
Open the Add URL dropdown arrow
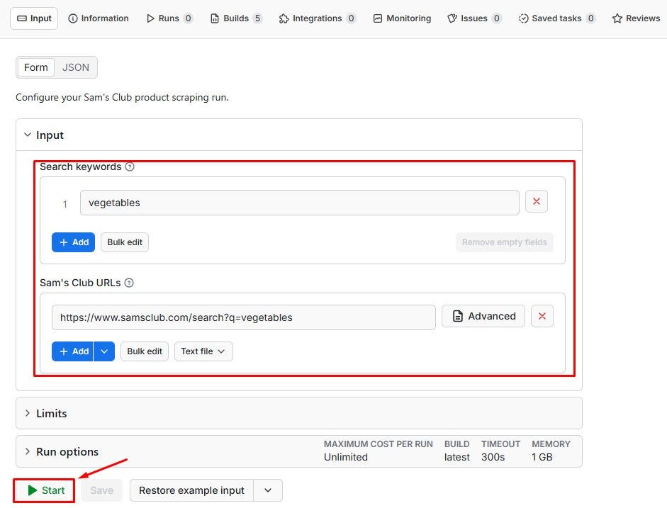(104, 351)
